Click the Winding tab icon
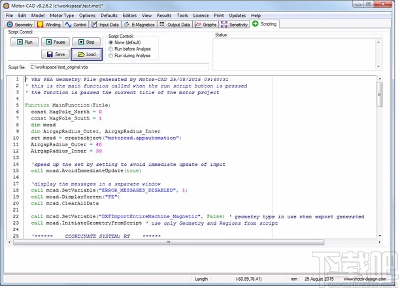400x288 pixels. [40, 24]
